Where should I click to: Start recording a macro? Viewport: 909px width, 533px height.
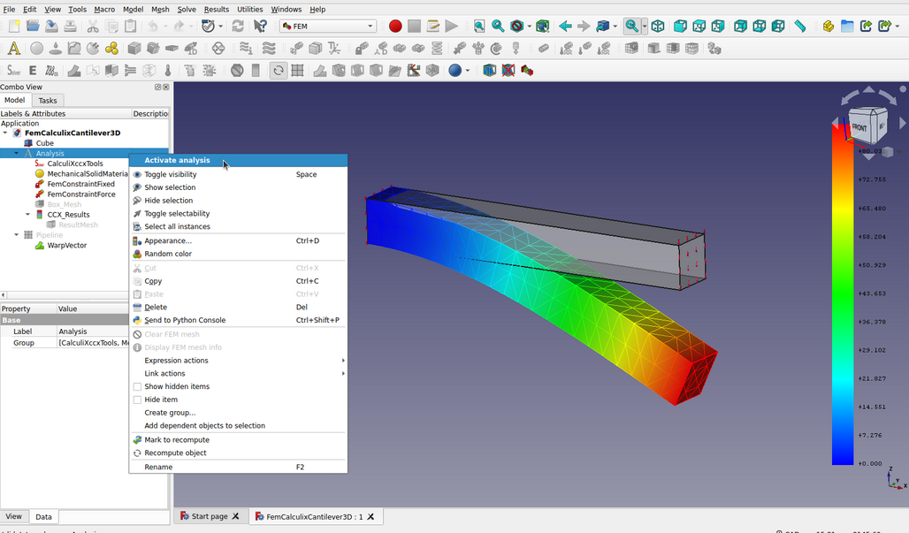point(395,26)
